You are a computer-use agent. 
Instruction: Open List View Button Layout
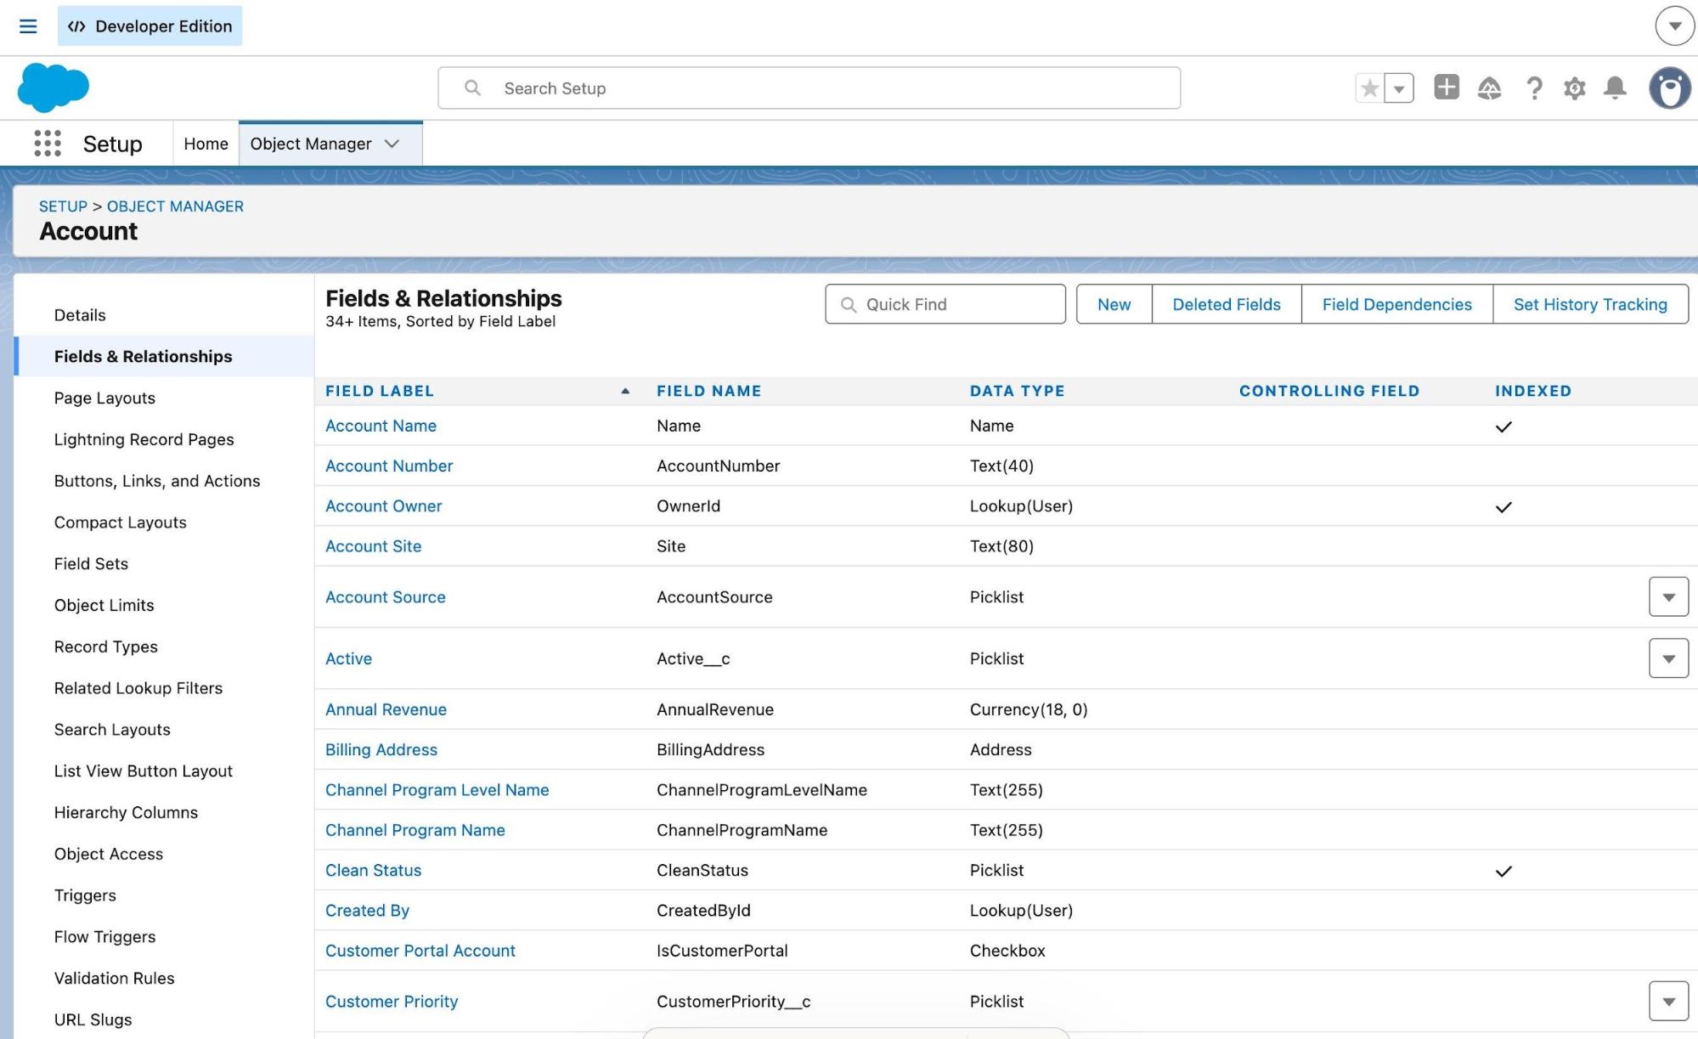click(x=143, y=771)
